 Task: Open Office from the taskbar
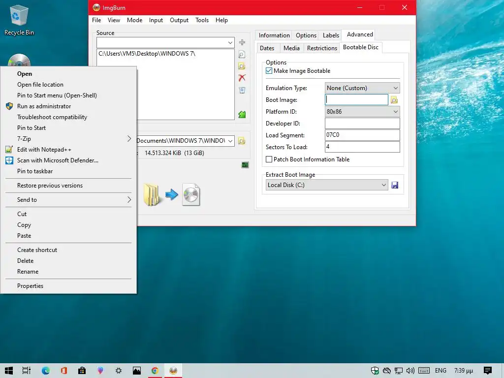(63, 371)
